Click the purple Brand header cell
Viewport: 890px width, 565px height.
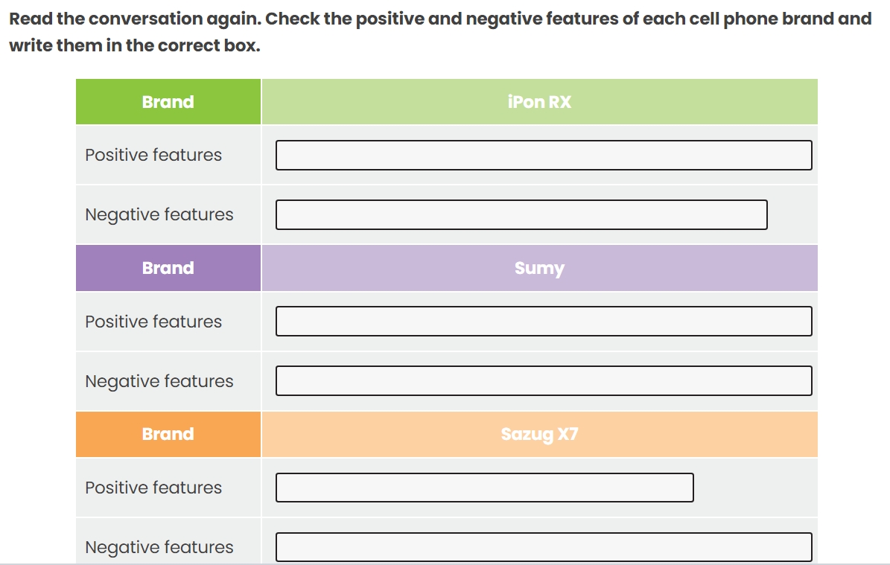point(168,267)
